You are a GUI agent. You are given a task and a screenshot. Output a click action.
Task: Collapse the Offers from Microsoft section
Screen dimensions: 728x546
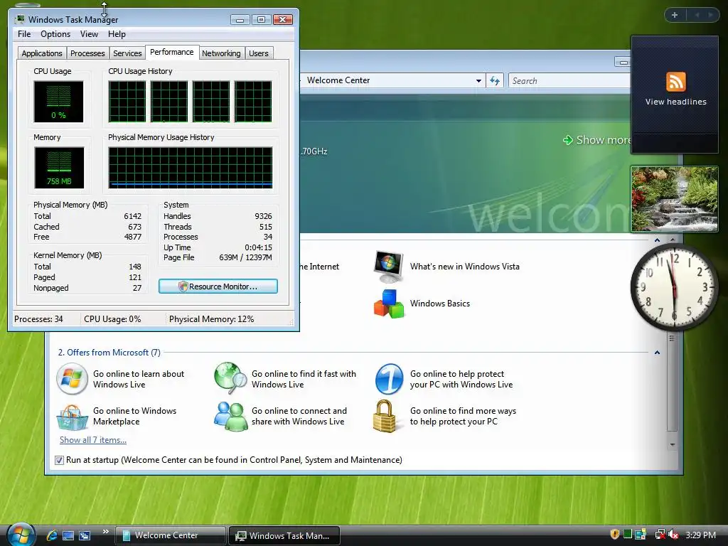pos(657,353)
